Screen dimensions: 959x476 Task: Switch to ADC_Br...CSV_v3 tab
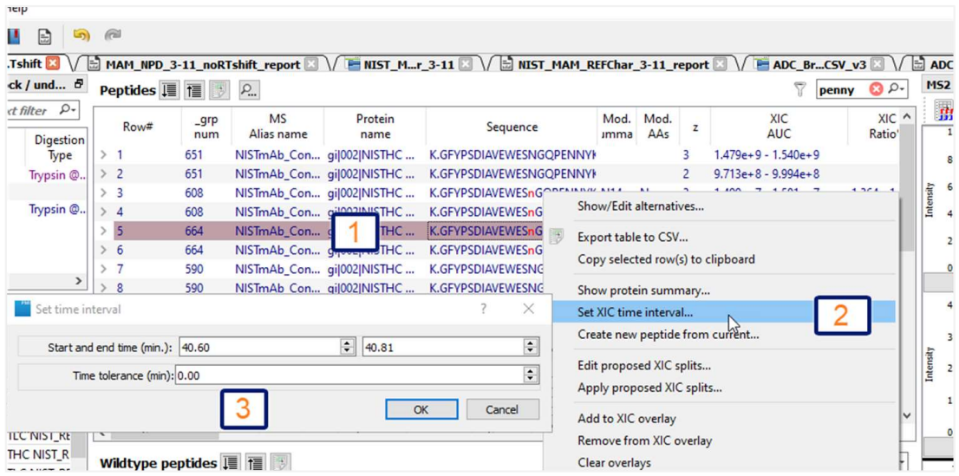pos(819,64)
